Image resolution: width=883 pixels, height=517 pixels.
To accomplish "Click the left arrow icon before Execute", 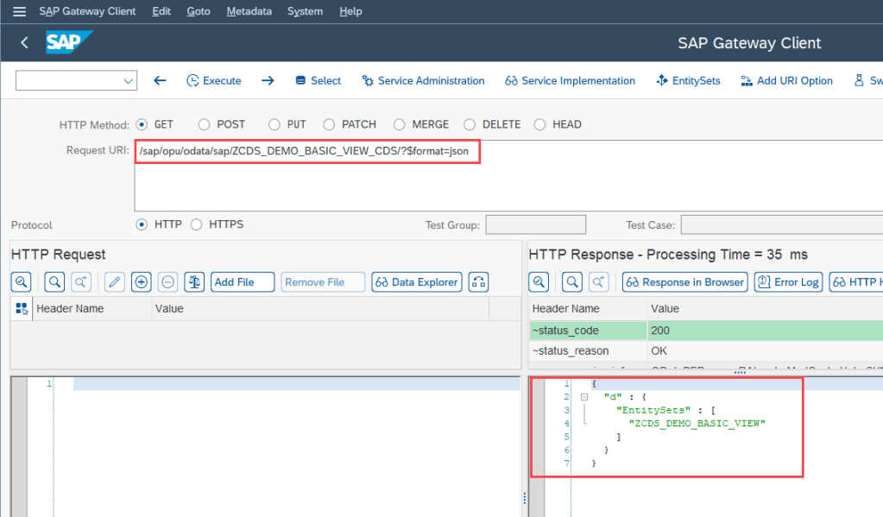I will [x=160, y=80].
